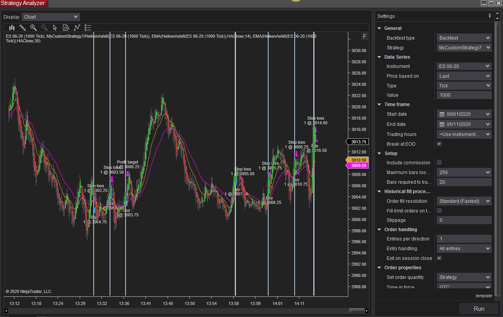This screenshot has width=503, height=317.
Task: Activate the zoom in magnifier tool
Action: pos(33,28)
